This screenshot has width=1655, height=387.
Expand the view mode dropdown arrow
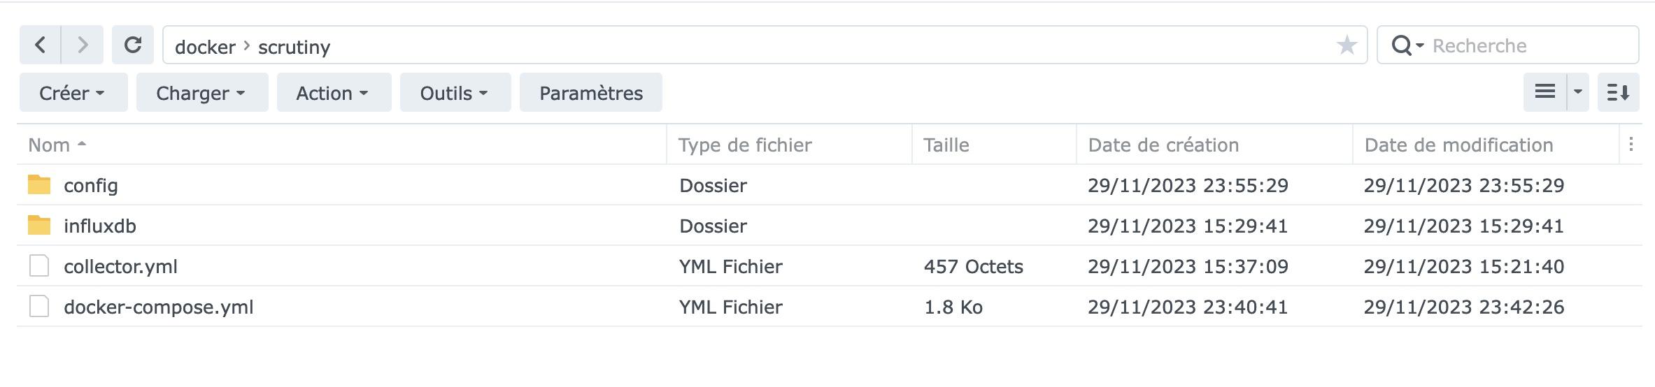[x=1578, y=92]
